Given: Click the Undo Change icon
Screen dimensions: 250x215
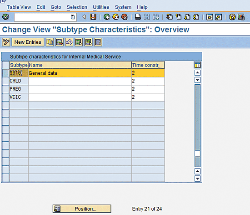Looking at the screenshot, I should (x=69, y=42).
